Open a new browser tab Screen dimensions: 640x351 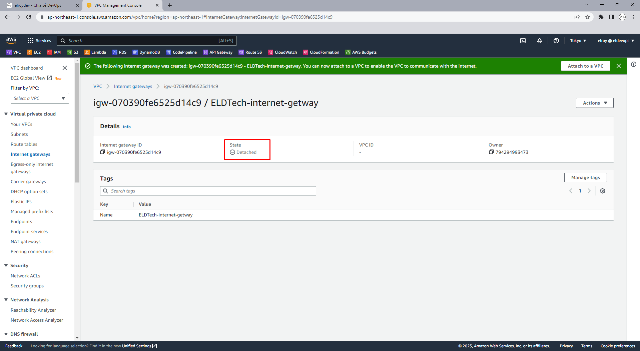pos(170,5)
